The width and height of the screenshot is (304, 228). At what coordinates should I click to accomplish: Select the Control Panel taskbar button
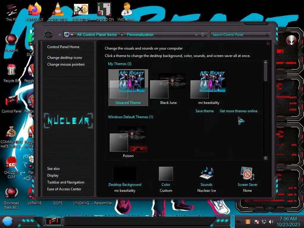pyautogui.click(x=53, y=221)
